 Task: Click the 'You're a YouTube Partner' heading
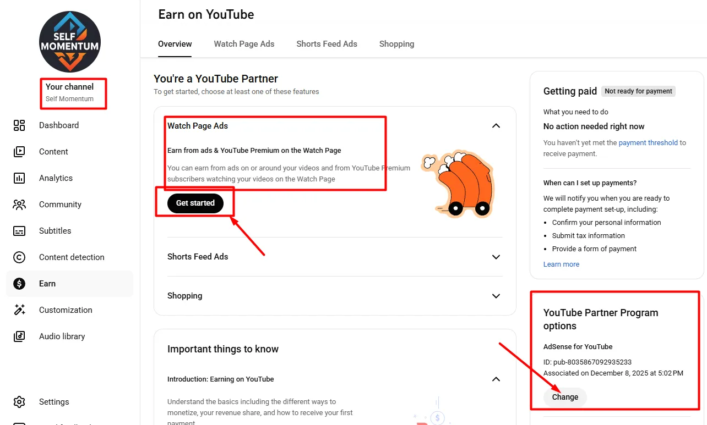point(216,79)
